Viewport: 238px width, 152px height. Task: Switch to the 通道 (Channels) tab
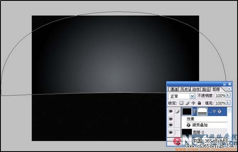tap(174, 89)
